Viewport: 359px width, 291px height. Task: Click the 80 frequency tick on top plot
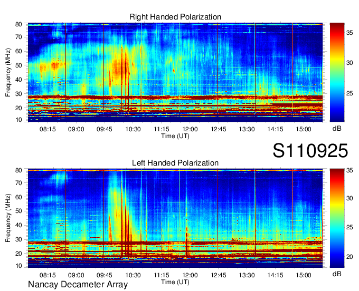pyautogui.click(x=18, y=24)
